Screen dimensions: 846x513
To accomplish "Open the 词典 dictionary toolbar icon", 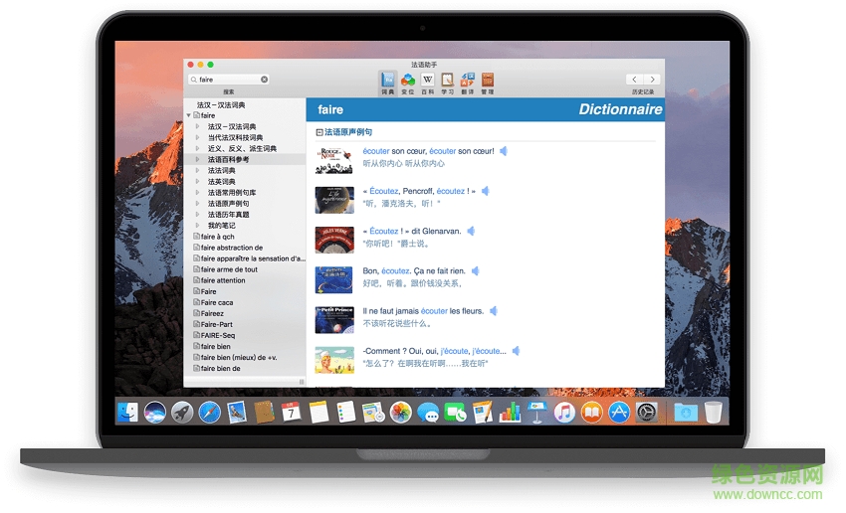I will [x=387, y=80].
